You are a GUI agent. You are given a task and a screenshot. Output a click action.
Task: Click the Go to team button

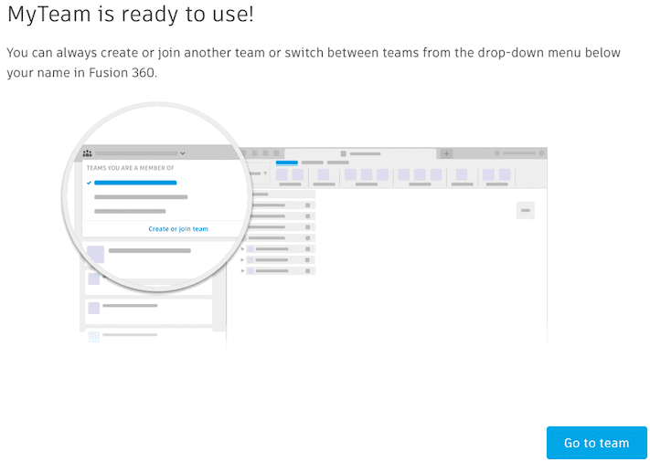pyautogui.click(x=596, y=443)
